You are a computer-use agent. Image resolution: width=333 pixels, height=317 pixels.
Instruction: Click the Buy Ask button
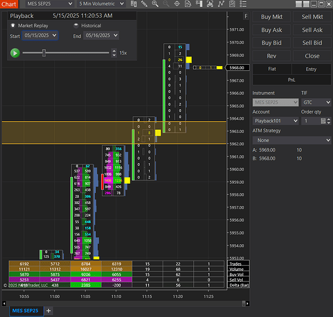(x=271, y=30)
